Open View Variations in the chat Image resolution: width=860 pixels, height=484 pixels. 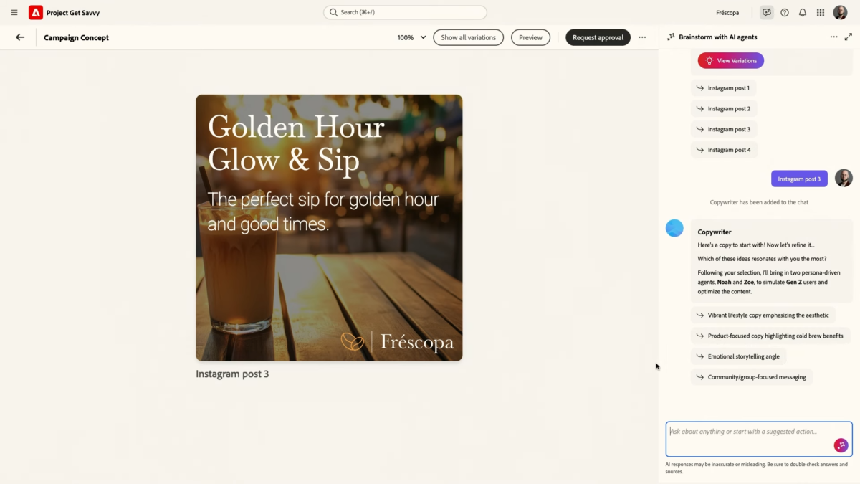tap(730, 60)
